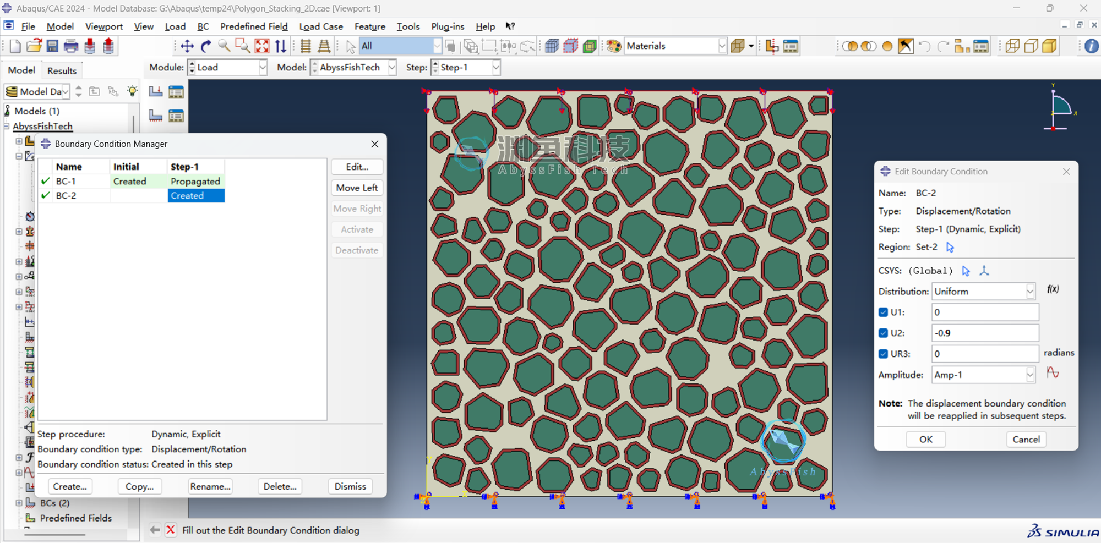This screenshot has width=1101, height=543.
Task: Click the create amplitude icon beside Amp-1
Action: [1053, 373]
